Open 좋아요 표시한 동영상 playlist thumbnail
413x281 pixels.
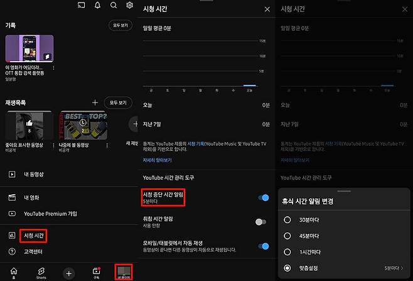(29, 126)
